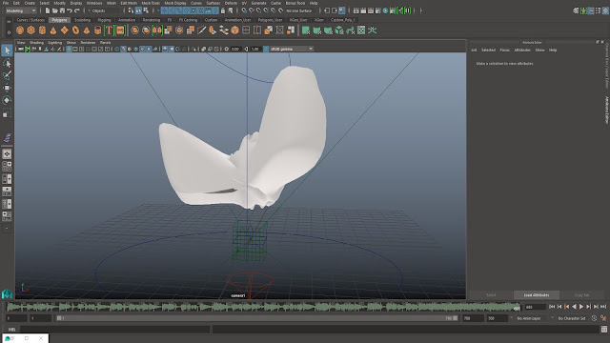Toggle Select by Hierarchy mode
The image size is (610, 343).
(132, 10)
